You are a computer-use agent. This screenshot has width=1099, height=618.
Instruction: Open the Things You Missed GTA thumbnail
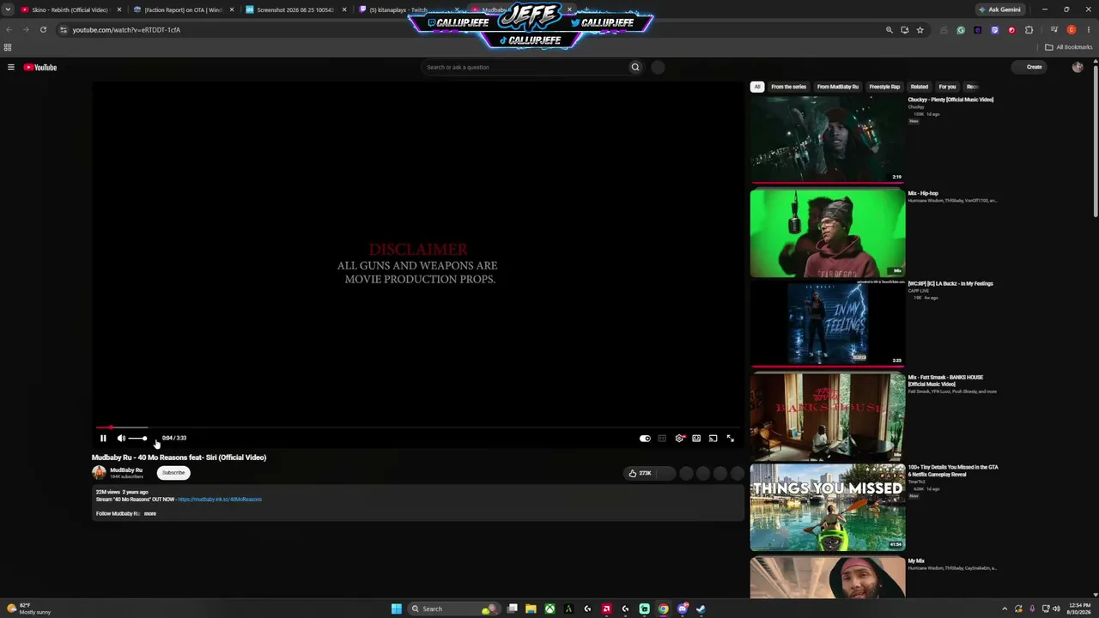coord(828,507)
